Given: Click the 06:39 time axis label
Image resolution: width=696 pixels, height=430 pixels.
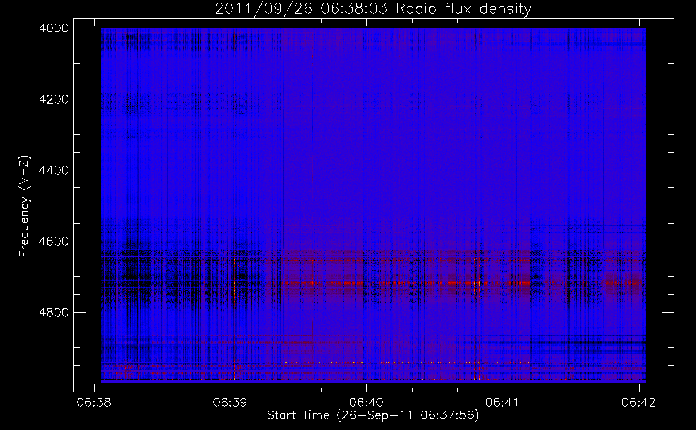Looking at the screenshot, I should (230, 402).
